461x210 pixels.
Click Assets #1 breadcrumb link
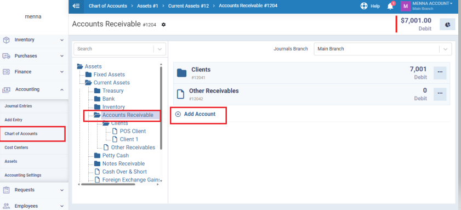point(147,6)
